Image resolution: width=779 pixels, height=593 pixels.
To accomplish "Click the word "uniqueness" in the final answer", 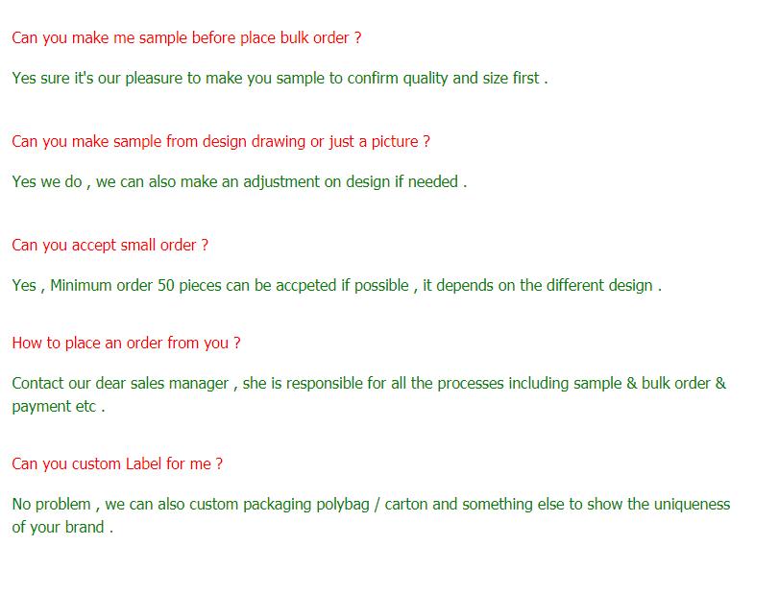I will pos(692,505).
